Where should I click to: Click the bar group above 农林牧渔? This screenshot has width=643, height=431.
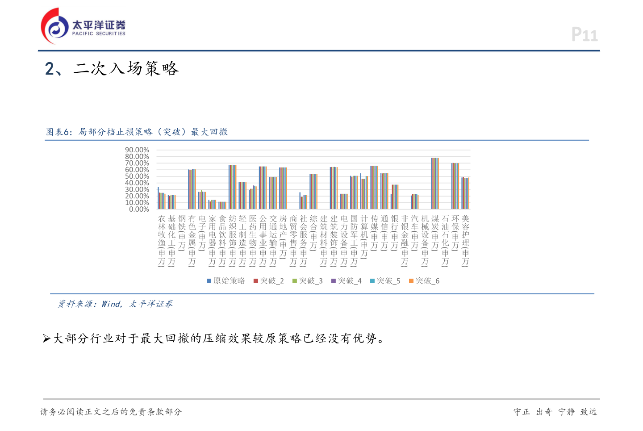pyautogui.click(x=162, y=198)
